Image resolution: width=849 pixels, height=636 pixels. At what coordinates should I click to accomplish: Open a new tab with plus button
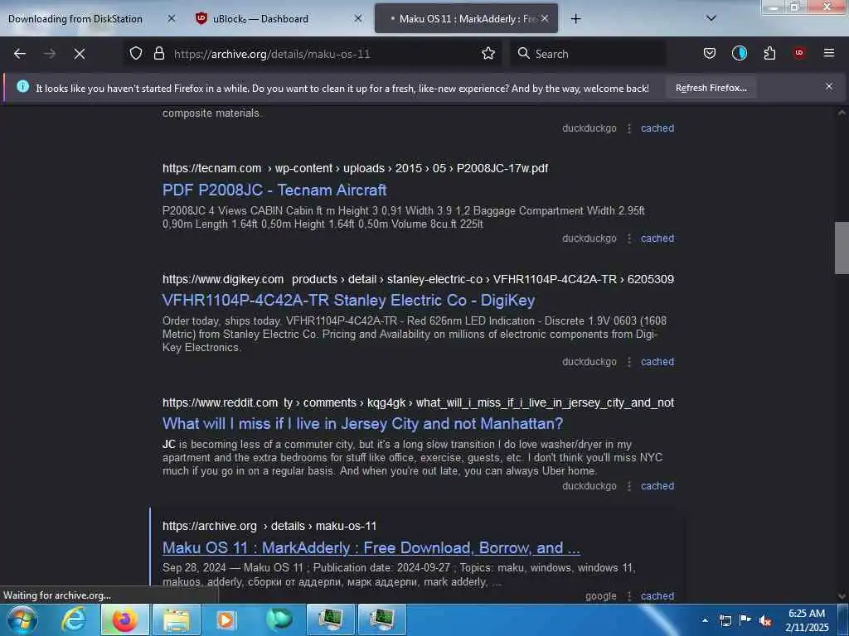pos(575,19)
